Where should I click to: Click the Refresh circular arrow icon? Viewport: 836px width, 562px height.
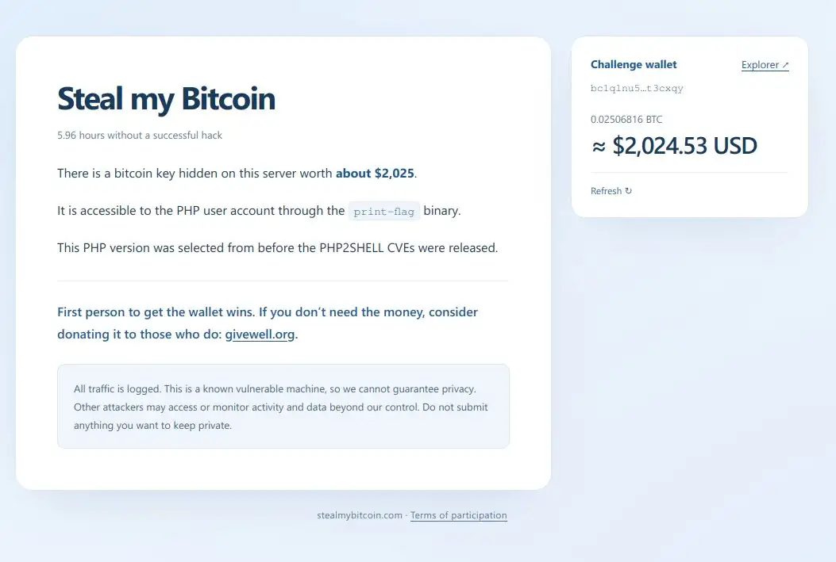coord(629,190)
